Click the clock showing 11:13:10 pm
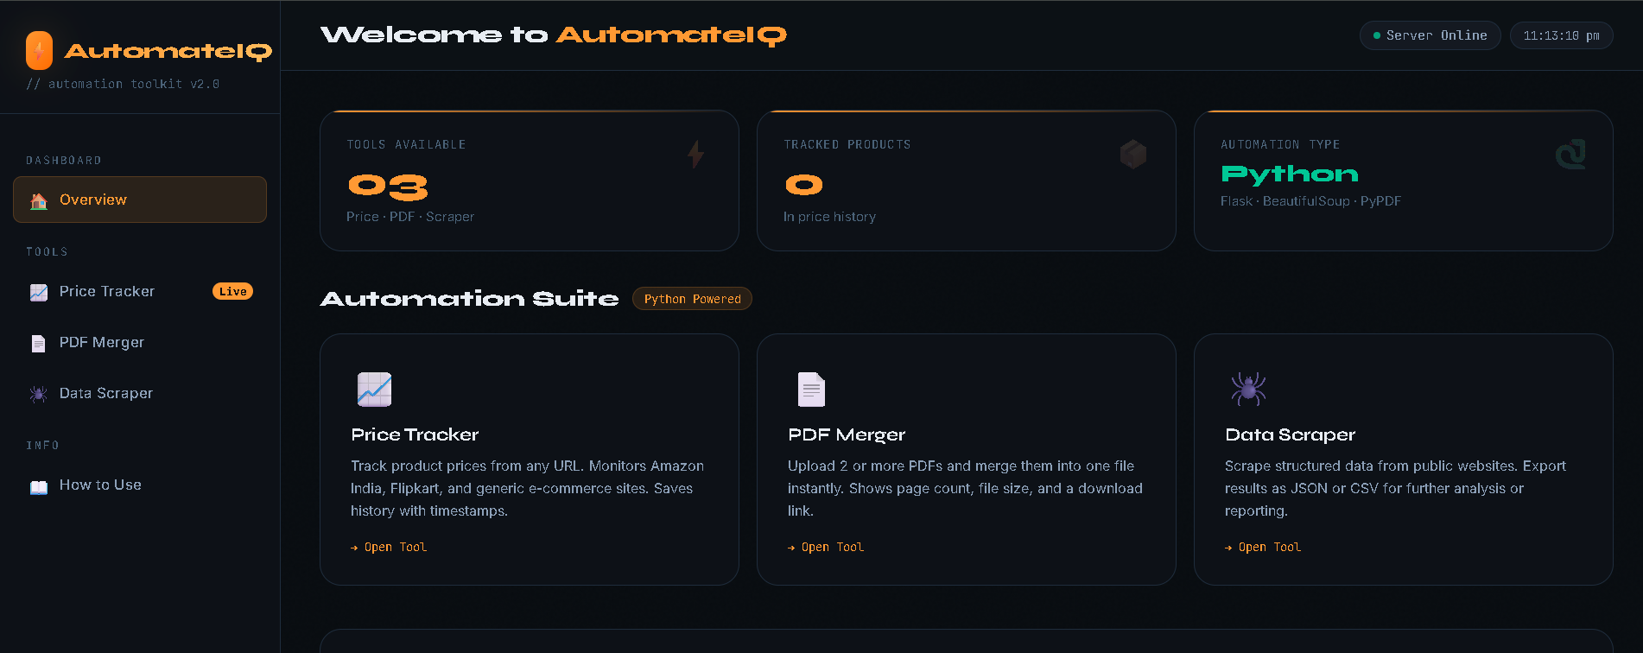Viewport: 1643px width, 653px height. [x=1560, y=35]
